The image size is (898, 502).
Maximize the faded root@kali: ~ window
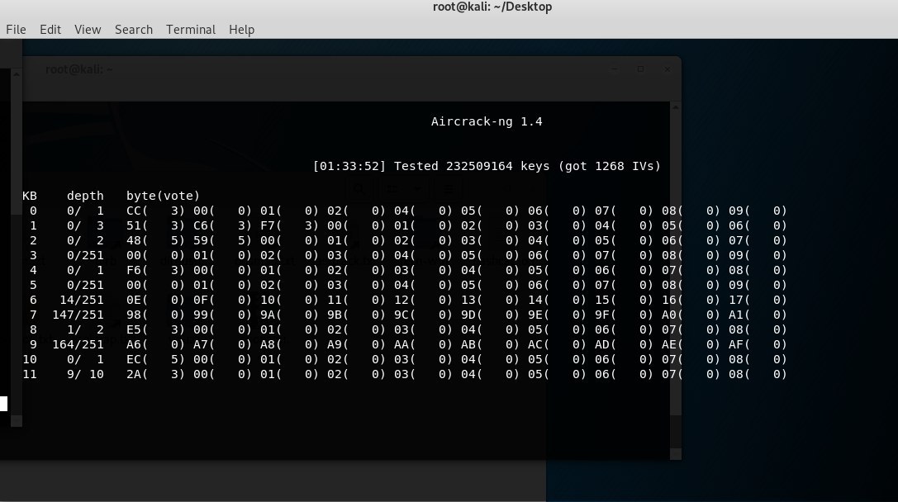(x=640, y=69)
